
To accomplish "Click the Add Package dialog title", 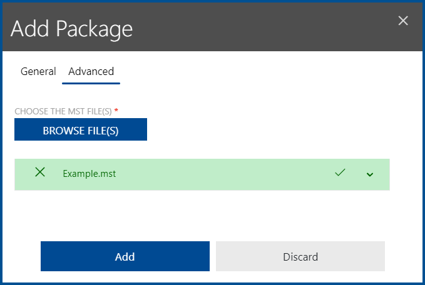I will 71,29.
